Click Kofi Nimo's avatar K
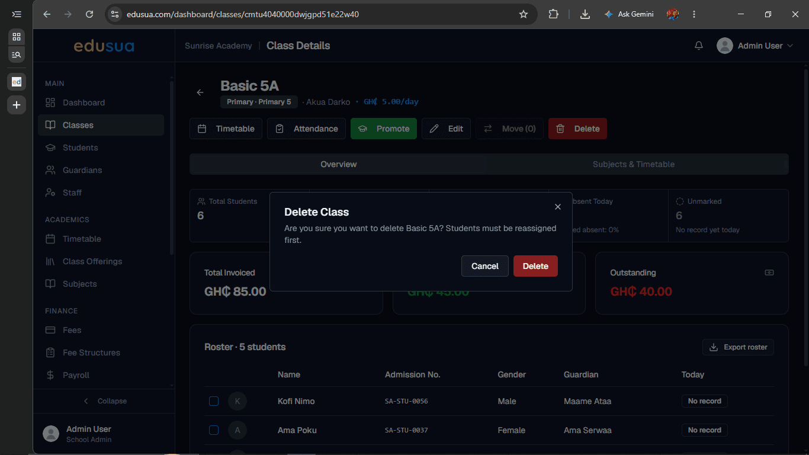The image size is (809, 455). click(237, 401)
